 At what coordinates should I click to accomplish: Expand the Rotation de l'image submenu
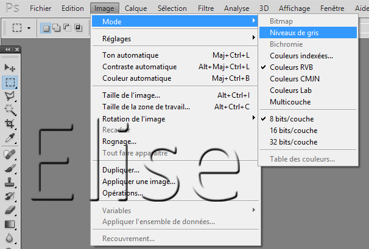(x=133, y=118)
